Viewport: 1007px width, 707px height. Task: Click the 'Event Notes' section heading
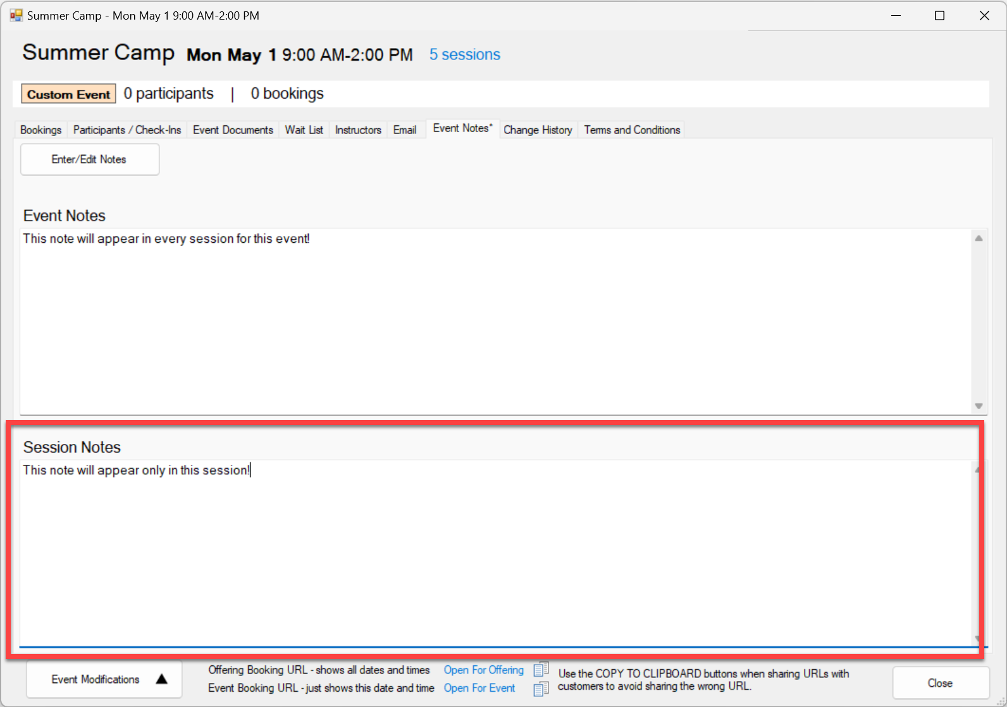65,216
